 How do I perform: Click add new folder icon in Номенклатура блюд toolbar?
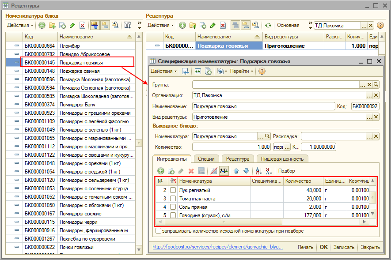tap(52, 26)
